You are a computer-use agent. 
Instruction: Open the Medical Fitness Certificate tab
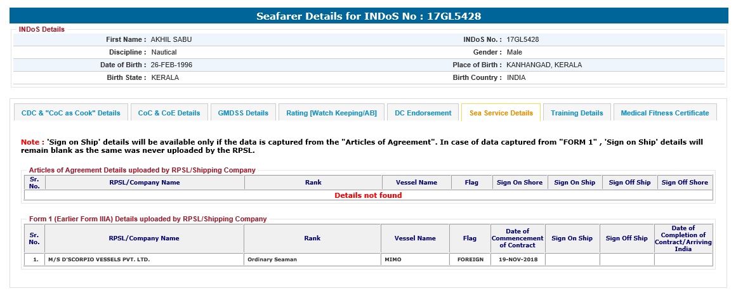tap(664, 113)
